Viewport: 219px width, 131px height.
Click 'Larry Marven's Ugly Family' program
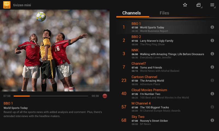point(157,41)
